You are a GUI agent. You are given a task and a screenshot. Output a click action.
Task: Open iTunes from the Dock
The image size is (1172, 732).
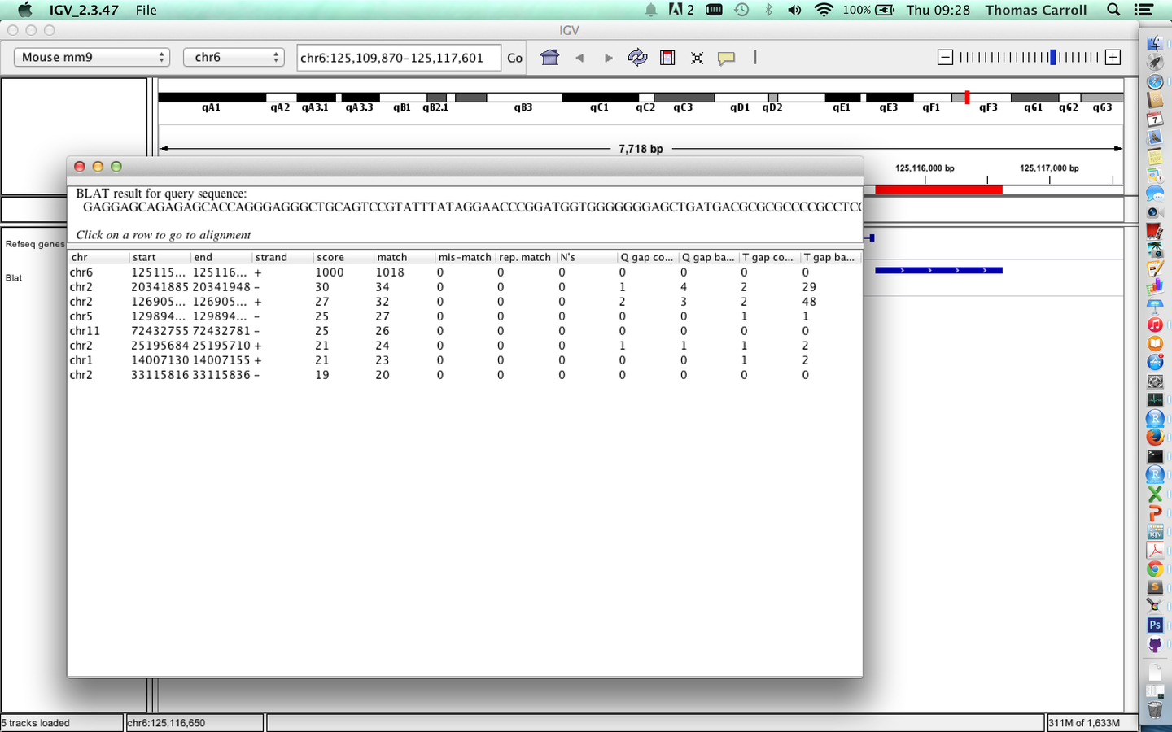point(1155,325)
